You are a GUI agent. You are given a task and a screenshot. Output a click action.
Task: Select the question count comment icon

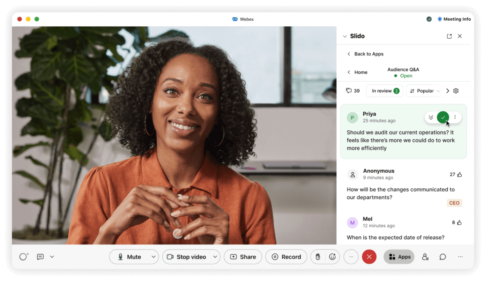pos(349,91)
